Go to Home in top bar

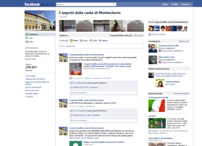click(165, 4)
